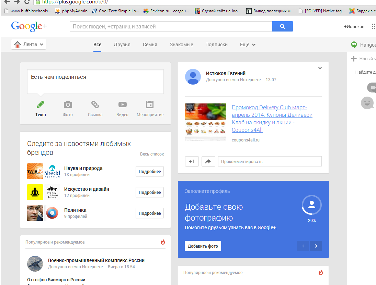Click the search people and pages field

pos(171,26)
